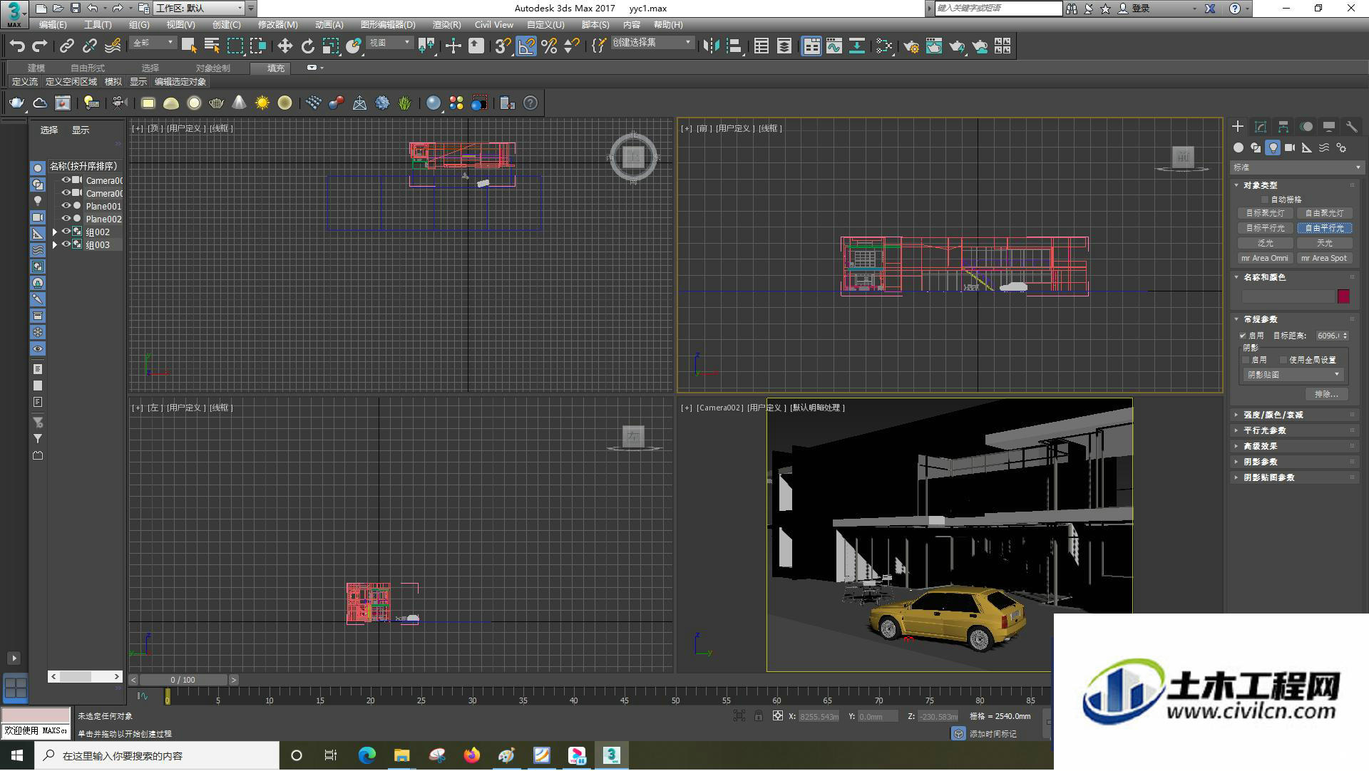The width and height of the screenshot is (1369, 771).
Task: Click the 泛光 omni light button
Action: (1265, 243)
